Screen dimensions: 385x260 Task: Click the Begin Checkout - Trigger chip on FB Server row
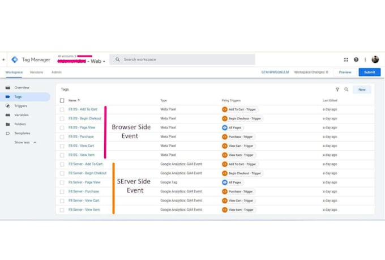click(242, 173)
